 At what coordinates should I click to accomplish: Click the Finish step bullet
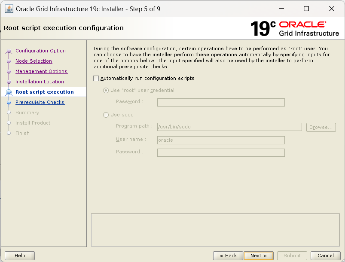click(x=9, y=133)
